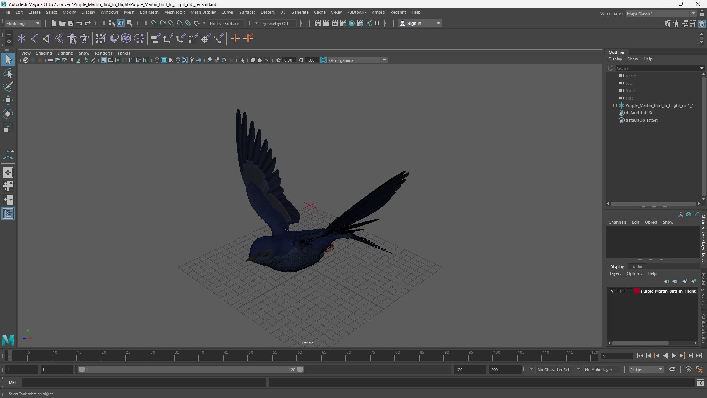Open the Mesh Tools menu
The image size is (707, 398).
(x=175, y=12)
